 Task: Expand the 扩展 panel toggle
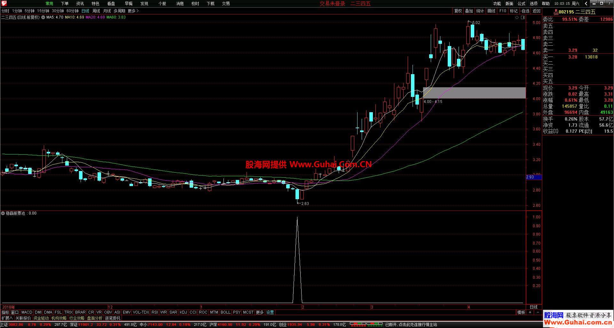(7, 318)
